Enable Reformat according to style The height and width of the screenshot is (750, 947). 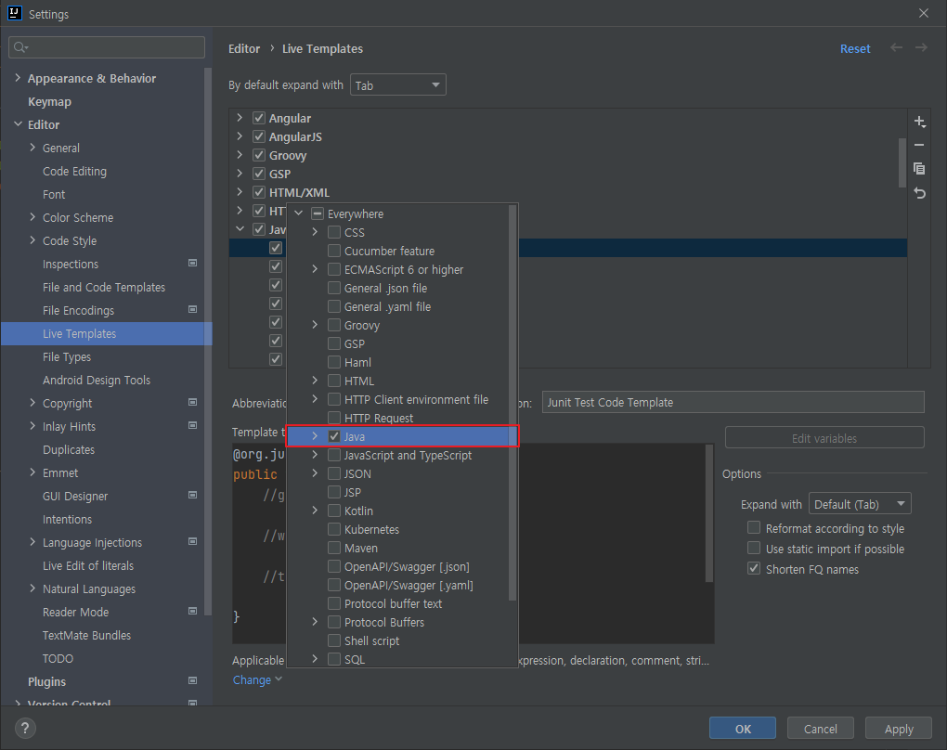[754, 528]
